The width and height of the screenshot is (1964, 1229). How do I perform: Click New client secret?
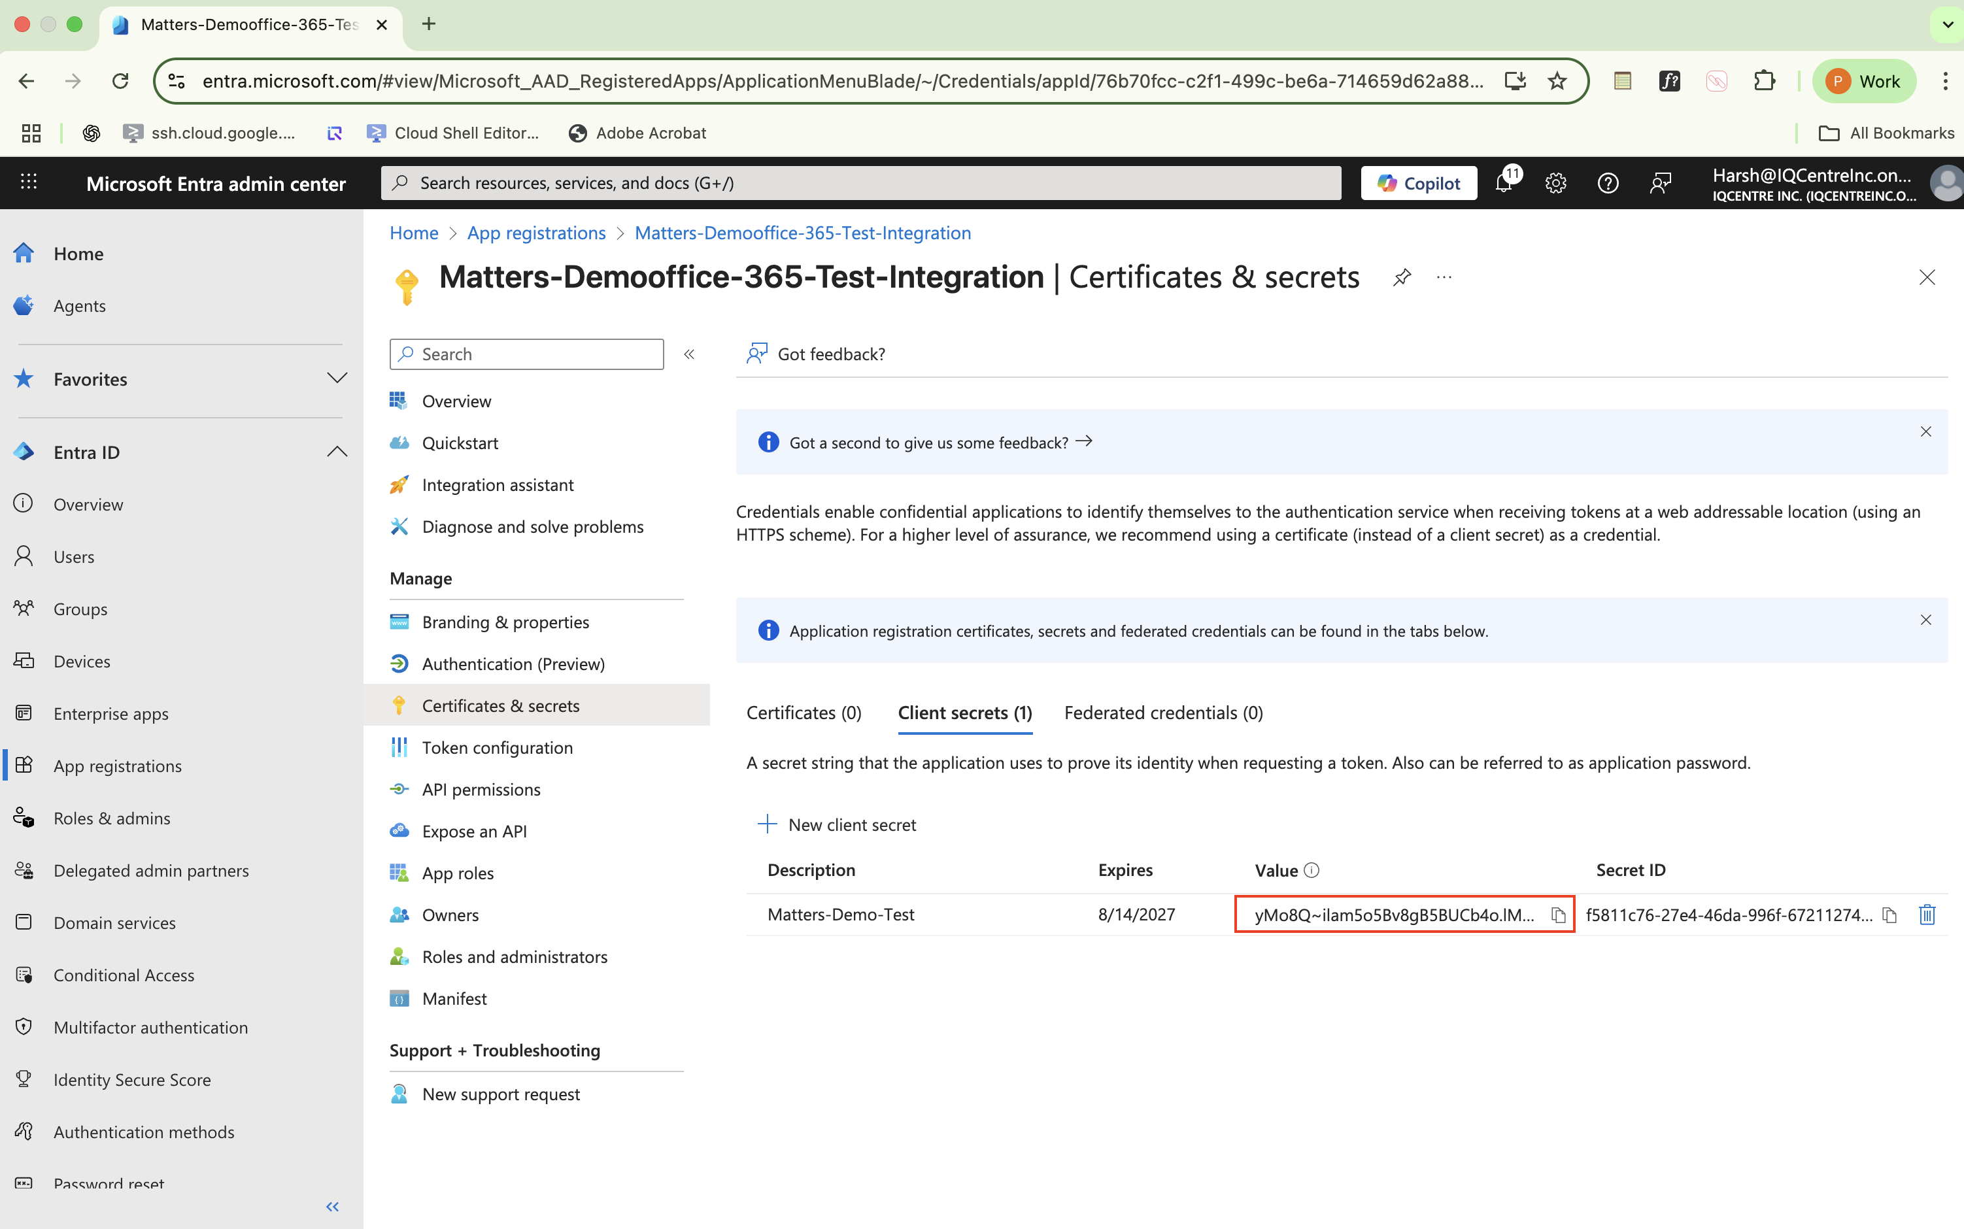click(836, 825)
